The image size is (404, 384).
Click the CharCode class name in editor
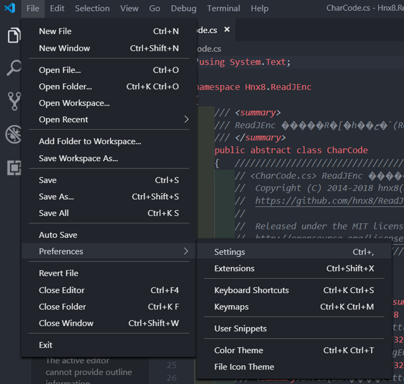347,150
